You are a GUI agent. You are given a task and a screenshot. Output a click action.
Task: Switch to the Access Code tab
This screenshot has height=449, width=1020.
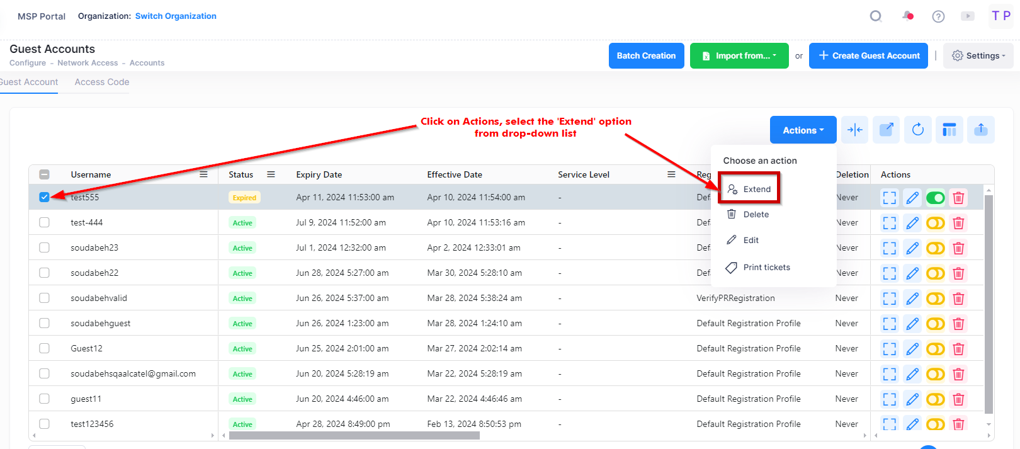[102, 82]
